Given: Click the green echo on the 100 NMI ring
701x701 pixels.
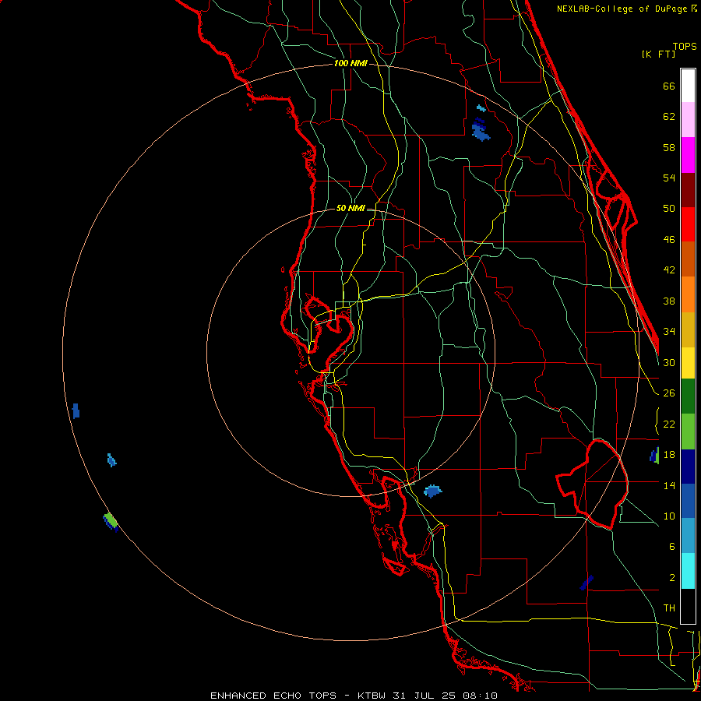Looking at the screenshot, I should coord(111,522).
